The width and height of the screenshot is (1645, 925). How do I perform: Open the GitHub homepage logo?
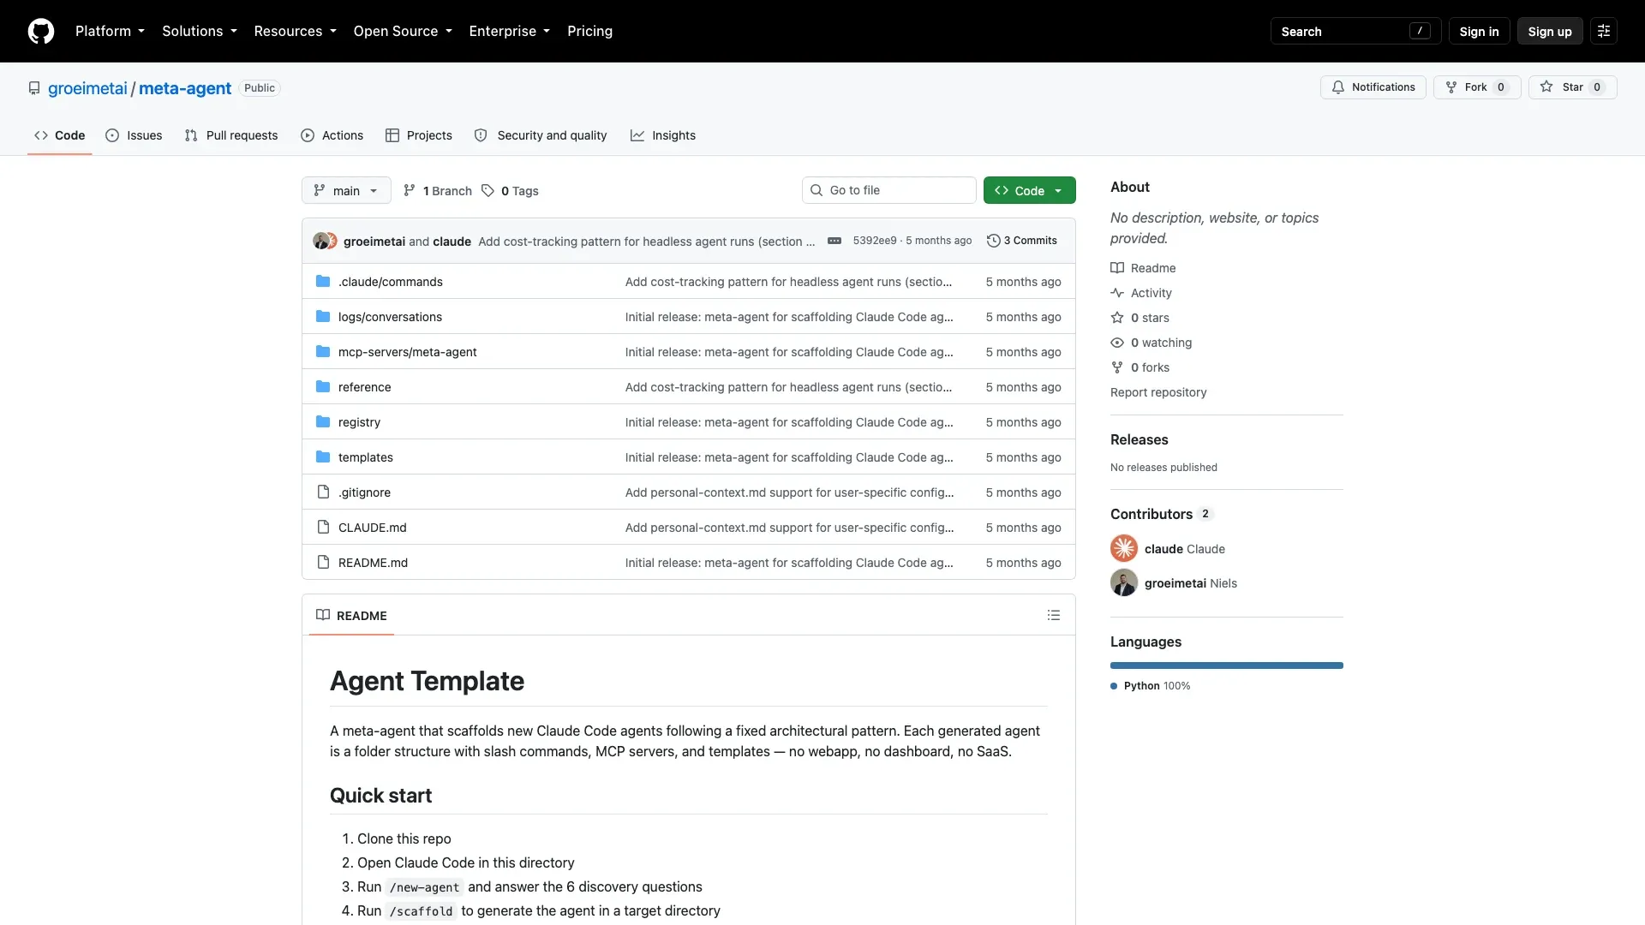click(x=41, y=31)
